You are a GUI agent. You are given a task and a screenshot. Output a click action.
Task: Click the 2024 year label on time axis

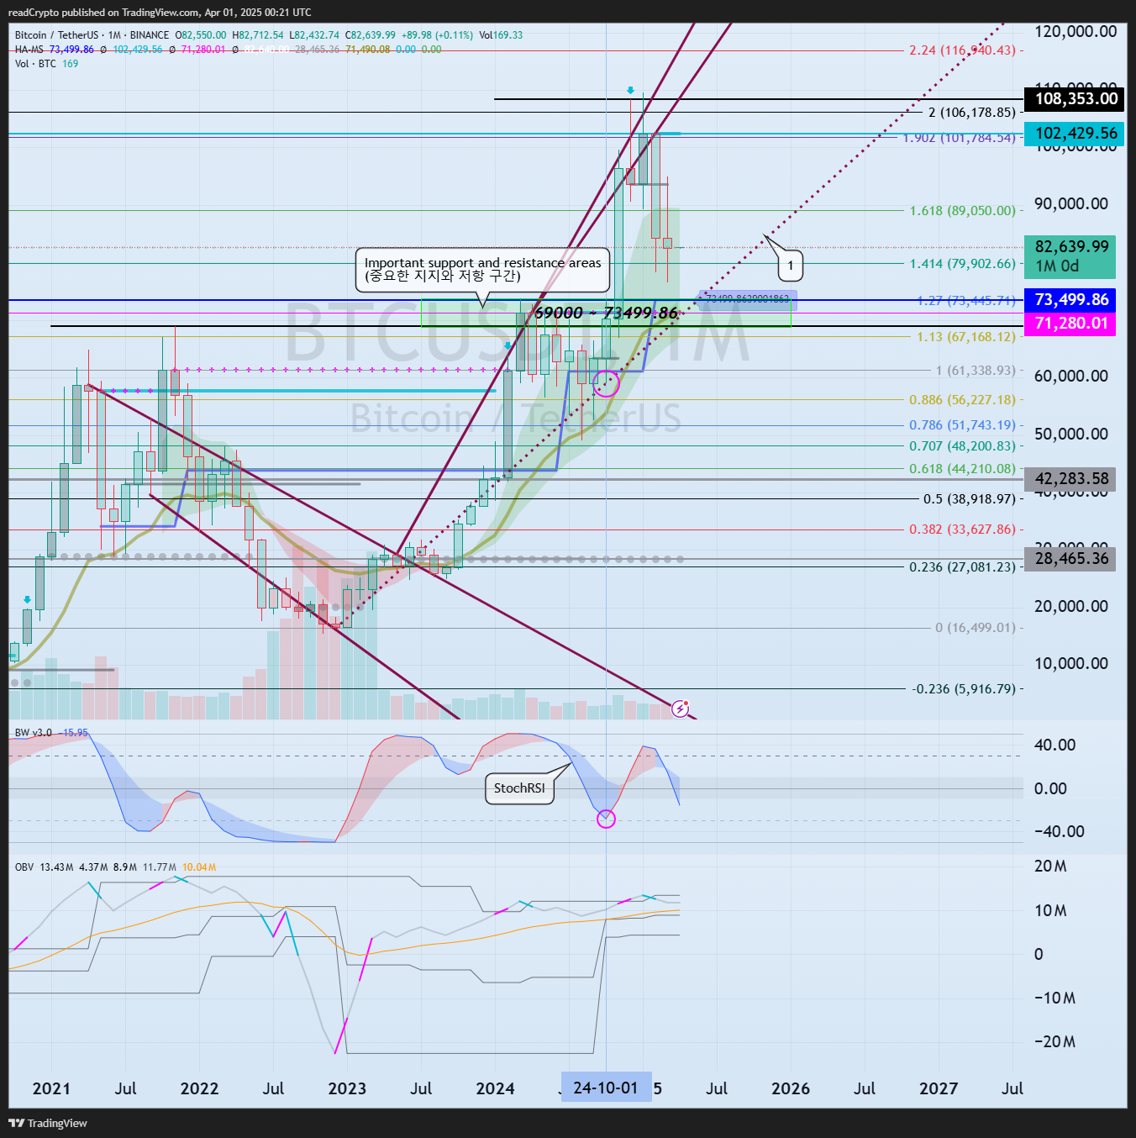tap(495, 1088)
